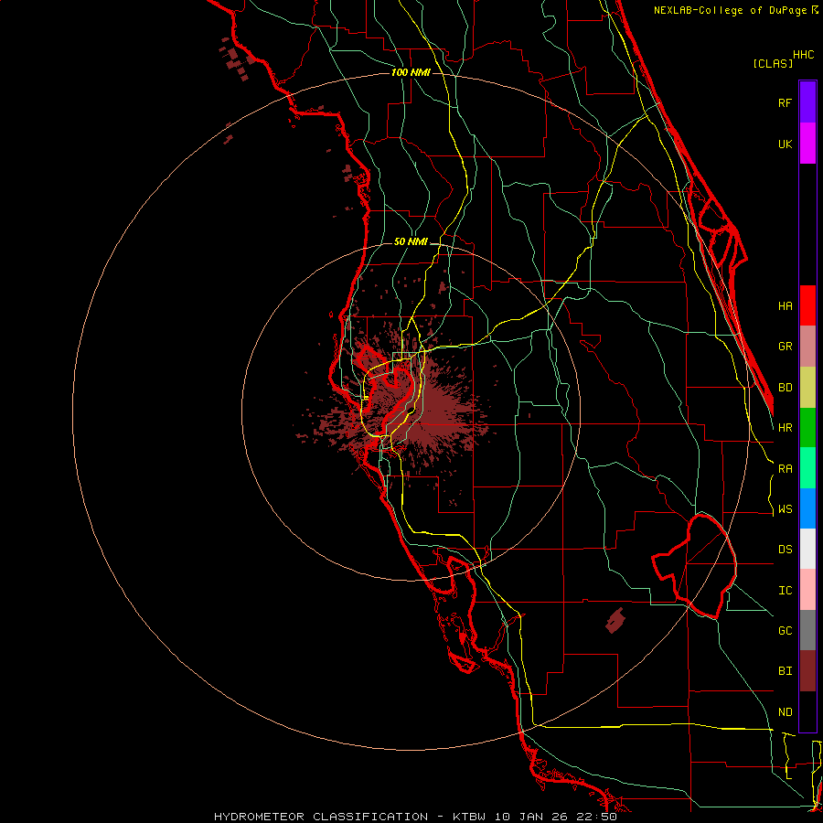The image size is (823, 823).
Task: Click the isolated brown echo inside Lake Okeechobee area southeast
Action: click(615, 621)
